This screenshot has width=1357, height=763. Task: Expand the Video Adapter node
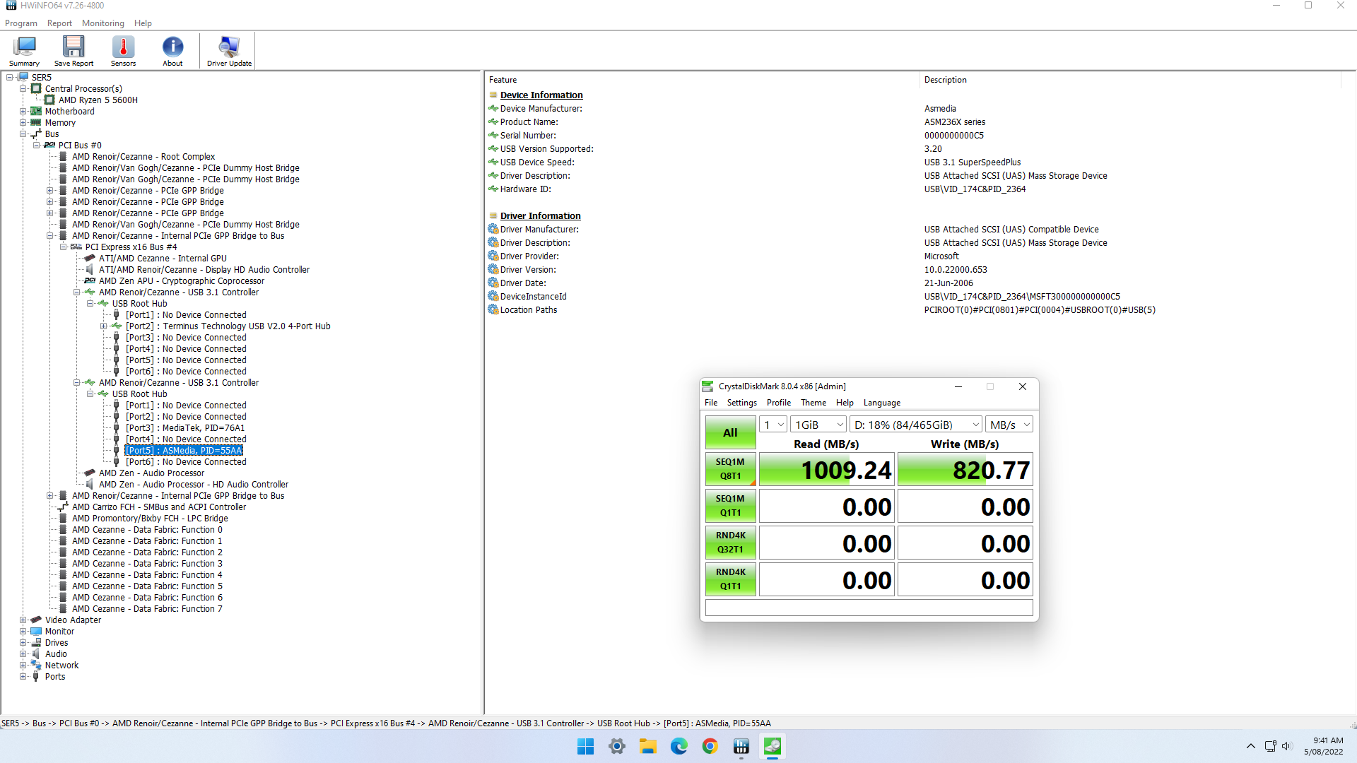pos(23,620)
